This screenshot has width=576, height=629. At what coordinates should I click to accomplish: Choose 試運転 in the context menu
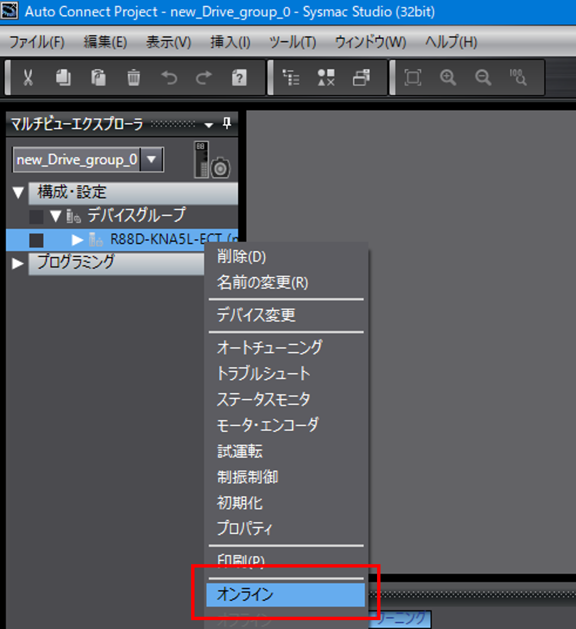(x=286, y=451)
